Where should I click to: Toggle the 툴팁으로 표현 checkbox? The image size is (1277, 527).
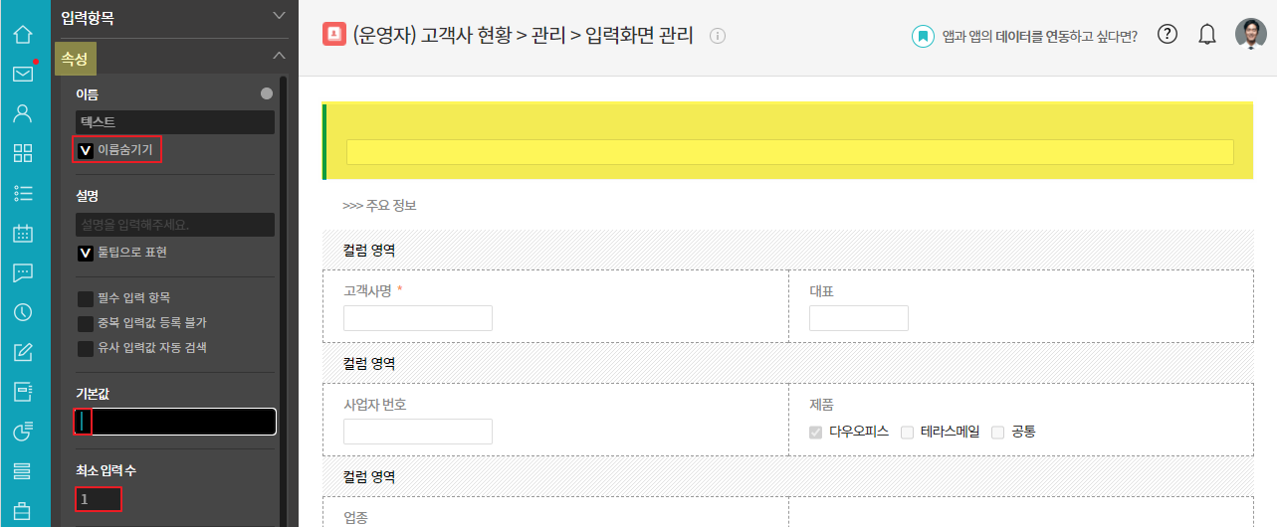(x=86, y=253)
